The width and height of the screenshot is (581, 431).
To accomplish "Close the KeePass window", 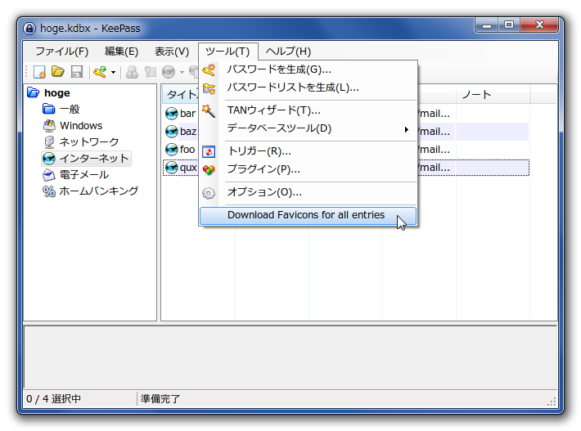I will (x=539, y=25).
